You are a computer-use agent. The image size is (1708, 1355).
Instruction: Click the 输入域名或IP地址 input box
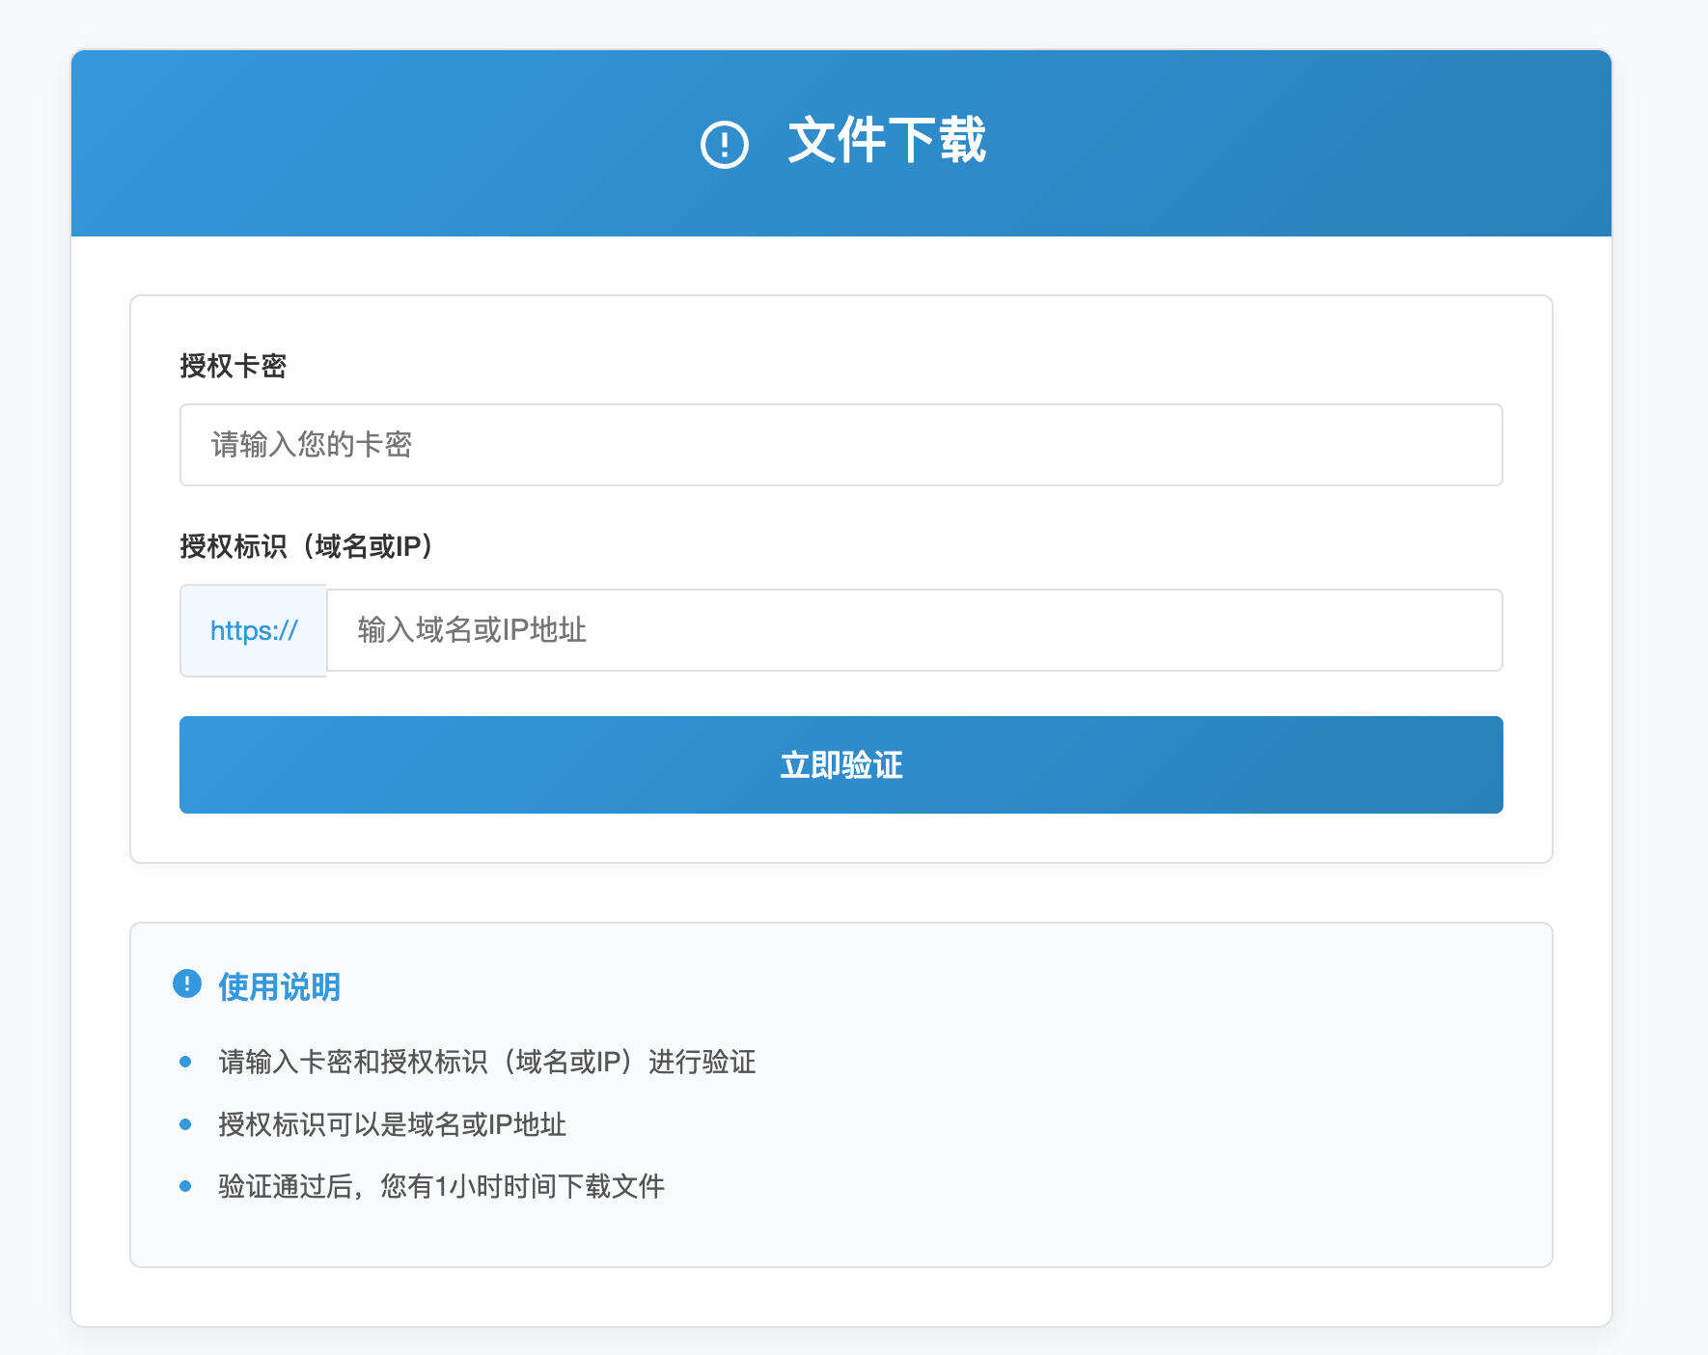click(915, 630)
